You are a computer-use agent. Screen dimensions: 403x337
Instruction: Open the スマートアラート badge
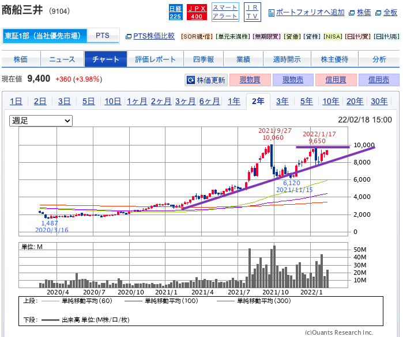coord(225,12)
